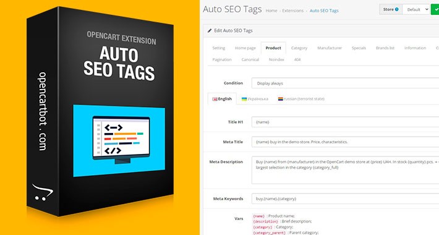Open the Brands list tab

(385, 48)
